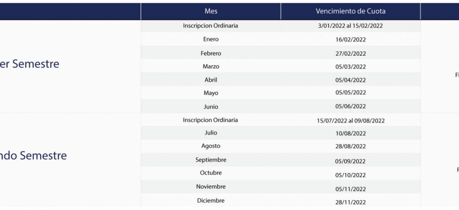The height and width of the screenshot is (210, 459).
Task: Click the second Semestre heading text
Action: click(33, 155)
